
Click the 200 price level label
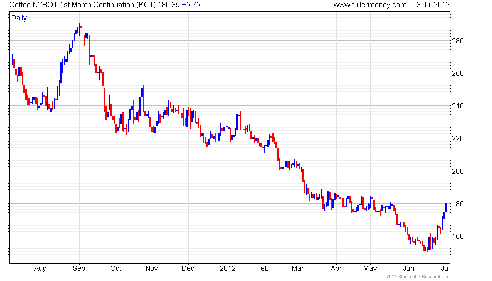(457, 171)
